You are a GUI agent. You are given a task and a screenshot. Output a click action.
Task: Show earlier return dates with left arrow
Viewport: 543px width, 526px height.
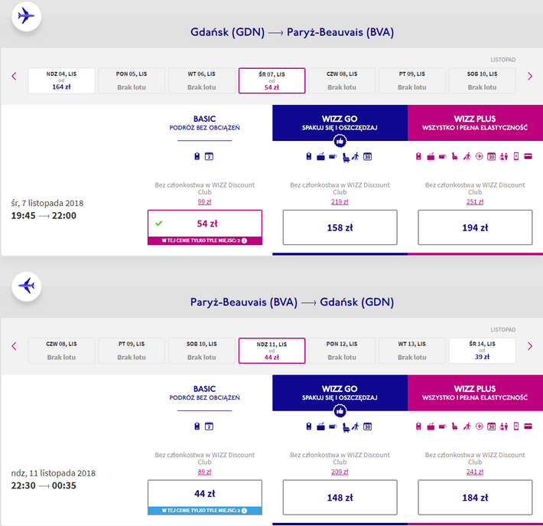point(15,346)
